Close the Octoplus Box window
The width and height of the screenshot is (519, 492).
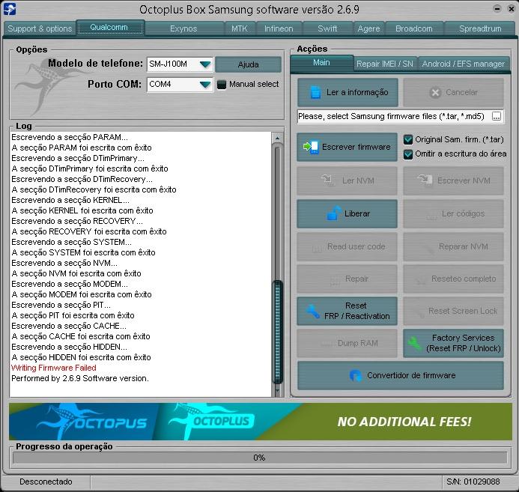pyautogui.click(x=512, y=9)
